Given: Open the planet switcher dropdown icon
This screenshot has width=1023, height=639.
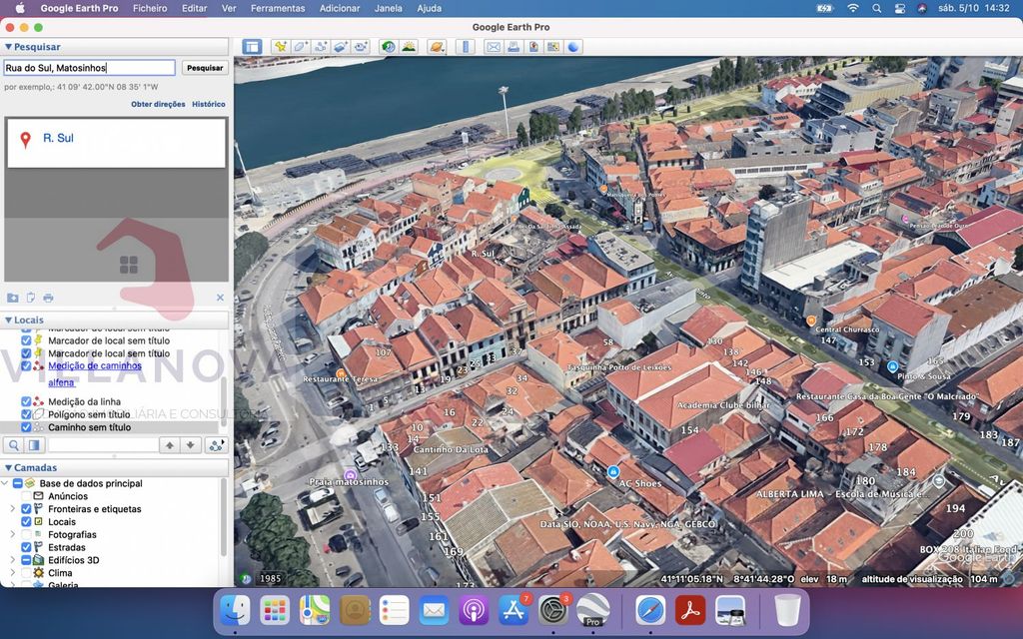Looking at the screenshot, I should coord(437,47).
